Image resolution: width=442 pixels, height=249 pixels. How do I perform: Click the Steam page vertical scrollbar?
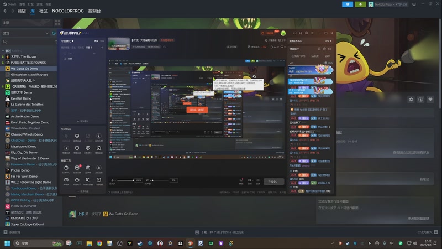440,64
